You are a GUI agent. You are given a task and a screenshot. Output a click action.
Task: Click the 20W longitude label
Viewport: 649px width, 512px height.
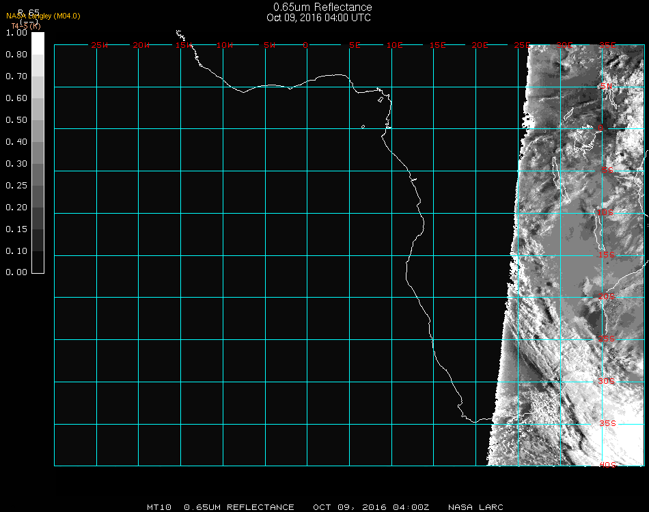point(141,45)
